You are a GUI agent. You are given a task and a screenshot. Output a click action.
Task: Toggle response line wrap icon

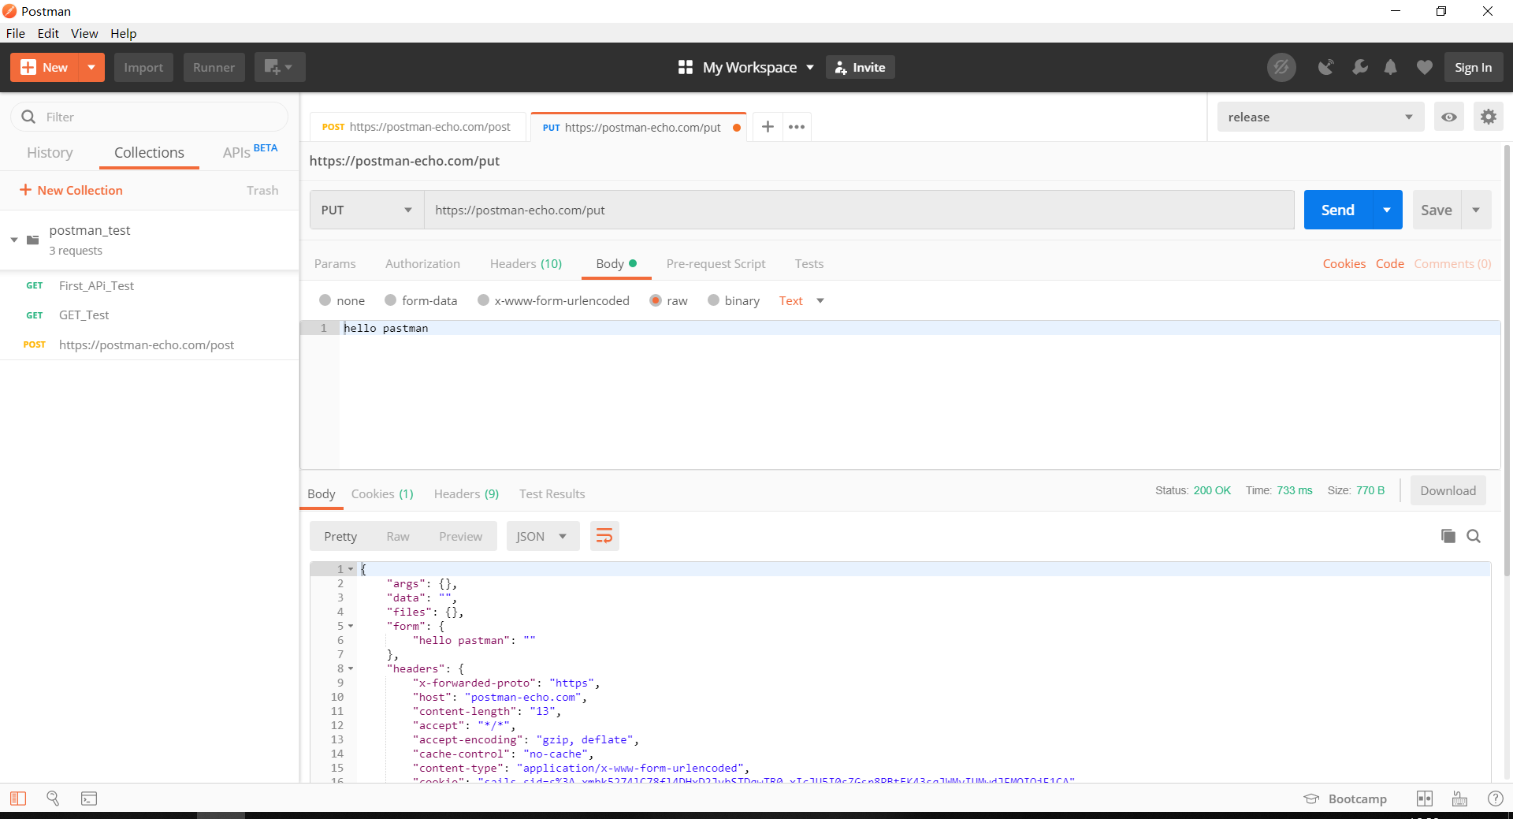tap(604, 537)
